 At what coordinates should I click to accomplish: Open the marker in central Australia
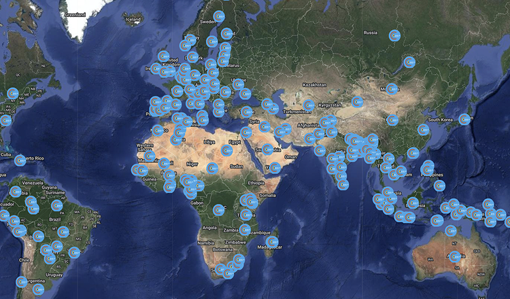[x=454, y=257]
